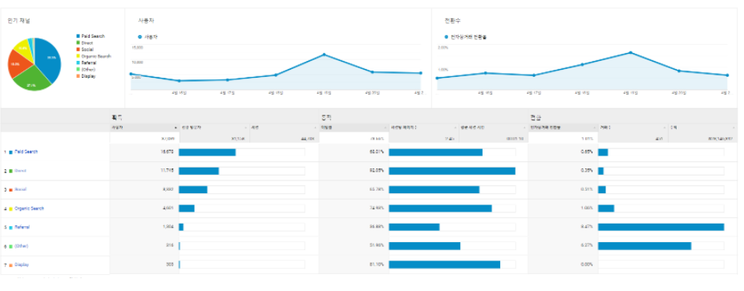The width and height of the screenshot is (744, 291).
Task: Open the Organic Search channel row link
Action: coord(30,208)
